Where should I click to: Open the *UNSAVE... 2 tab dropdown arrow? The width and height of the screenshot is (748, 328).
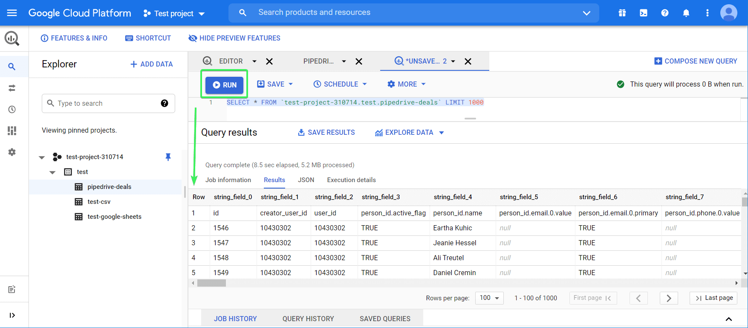pos(453,61)
